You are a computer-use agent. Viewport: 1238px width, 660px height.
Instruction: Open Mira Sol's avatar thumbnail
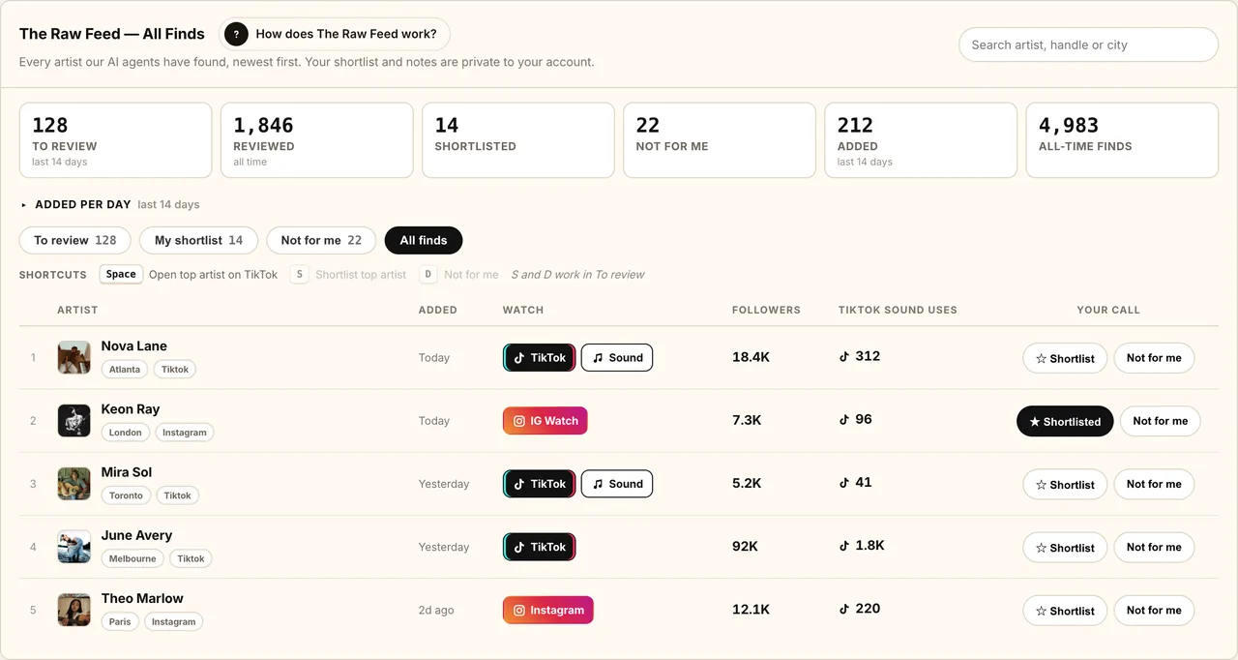pos(74,483)
